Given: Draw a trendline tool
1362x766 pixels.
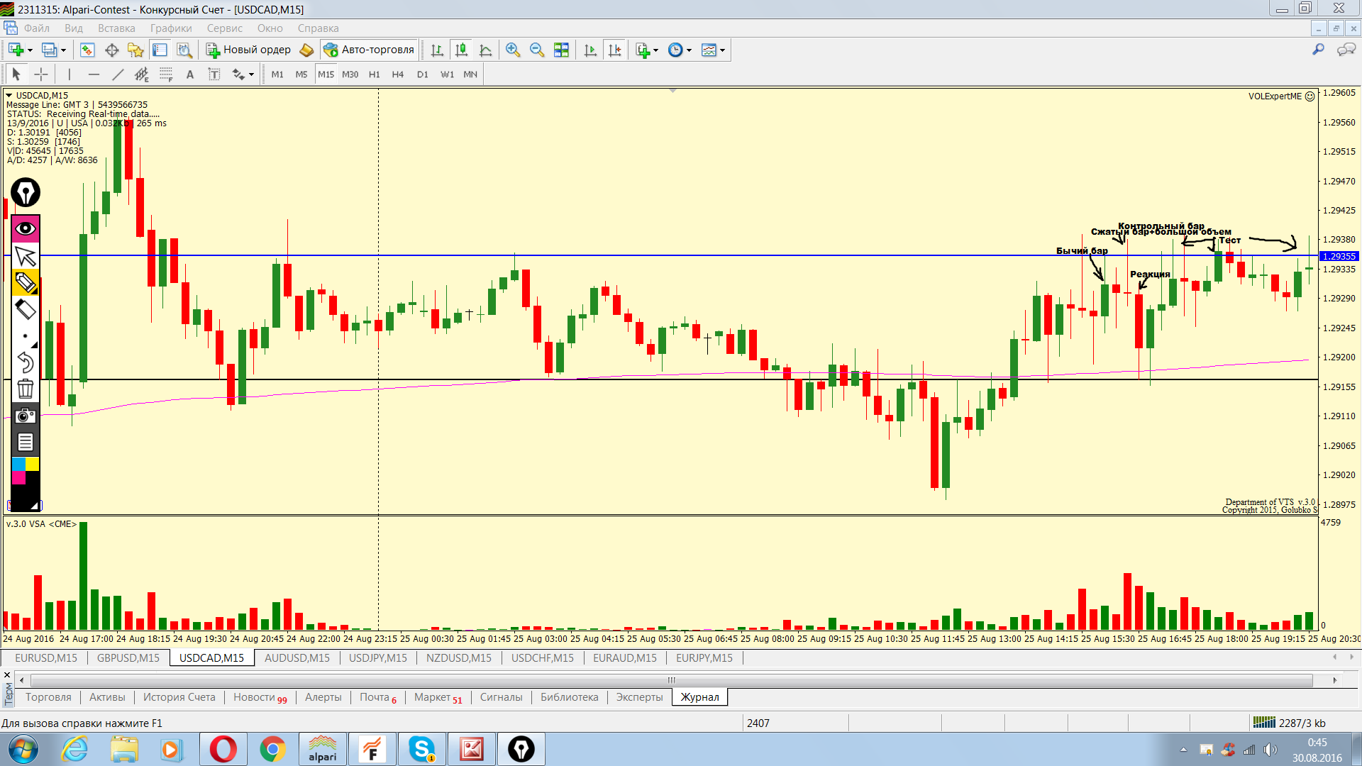Looking at the screenshot, I should pos(118,74).
